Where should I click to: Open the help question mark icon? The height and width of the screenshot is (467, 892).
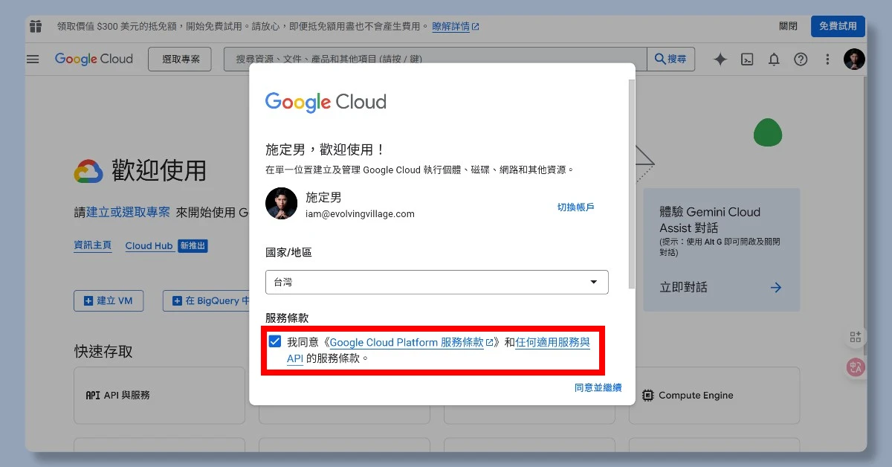[x=801, y=59]
